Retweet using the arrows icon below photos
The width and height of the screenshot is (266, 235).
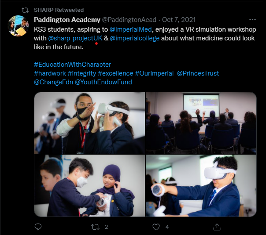(x=95, y=227)
